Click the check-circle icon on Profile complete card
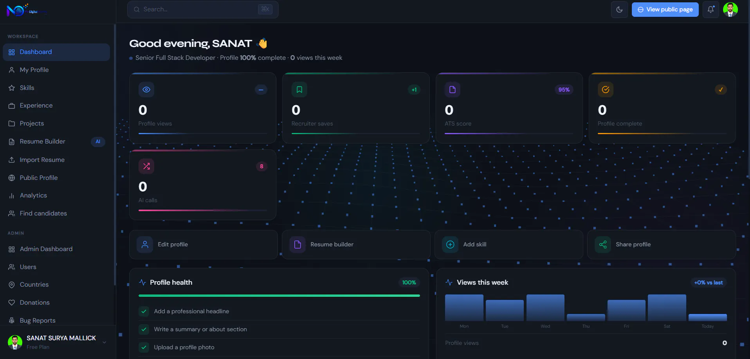Screen dimensions: 750x359 tap(606, 90)
